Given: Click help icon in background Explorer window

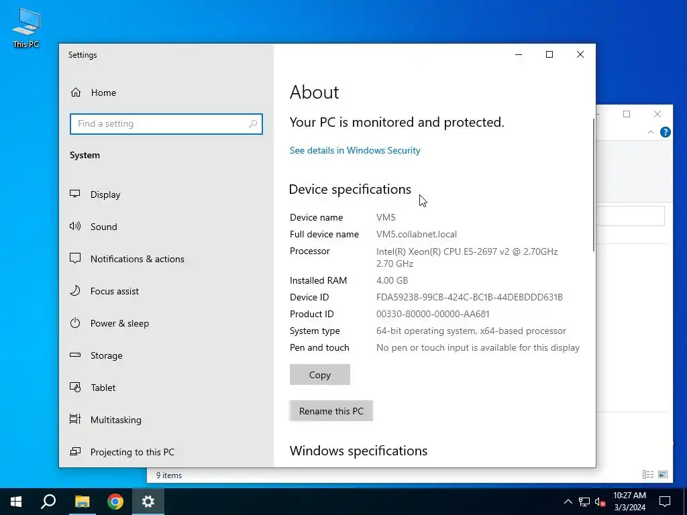Looking at the screenshot, I should [x=665, y=132].
